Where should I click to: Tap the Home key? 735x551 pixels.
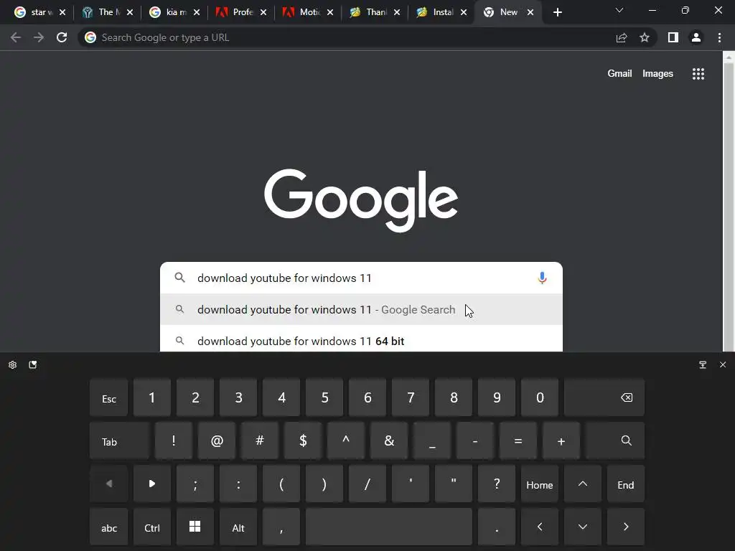coord(540,484)
